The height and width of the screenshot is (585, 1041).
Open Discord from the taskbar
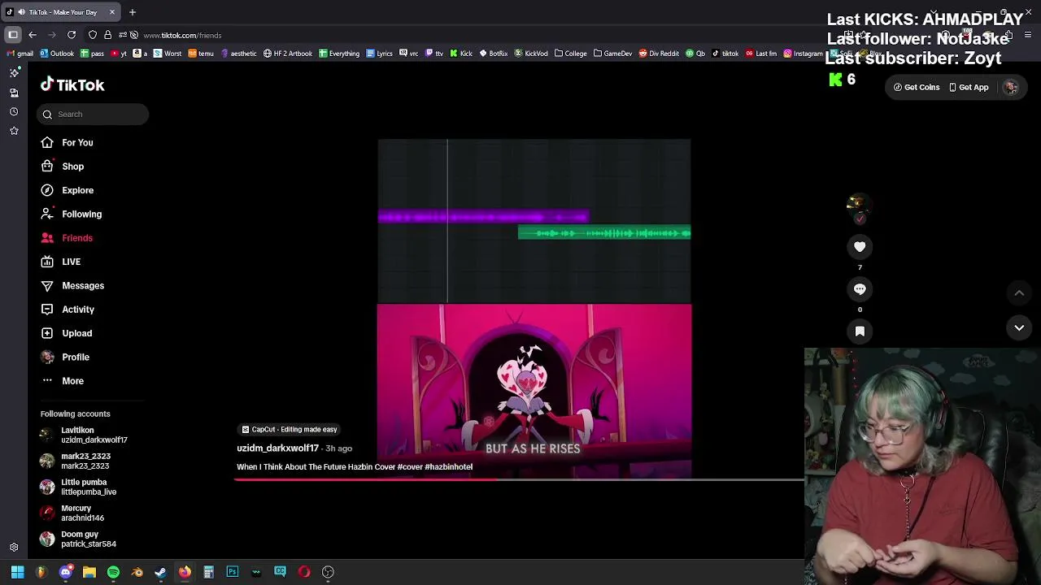coord(66,572)
